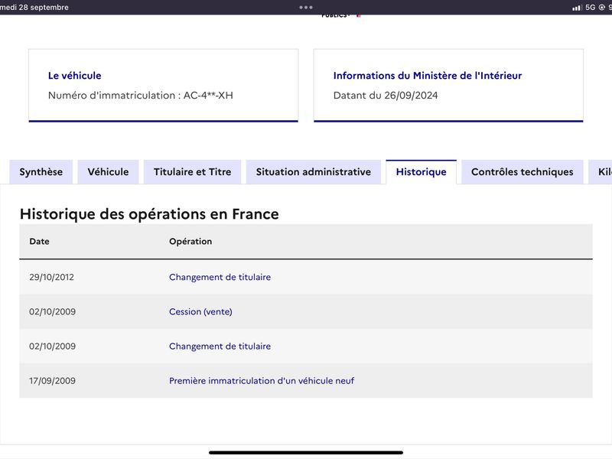Click the 'Date' column header
The width and height of the screenshot is (612, 459).
point(40,241)
